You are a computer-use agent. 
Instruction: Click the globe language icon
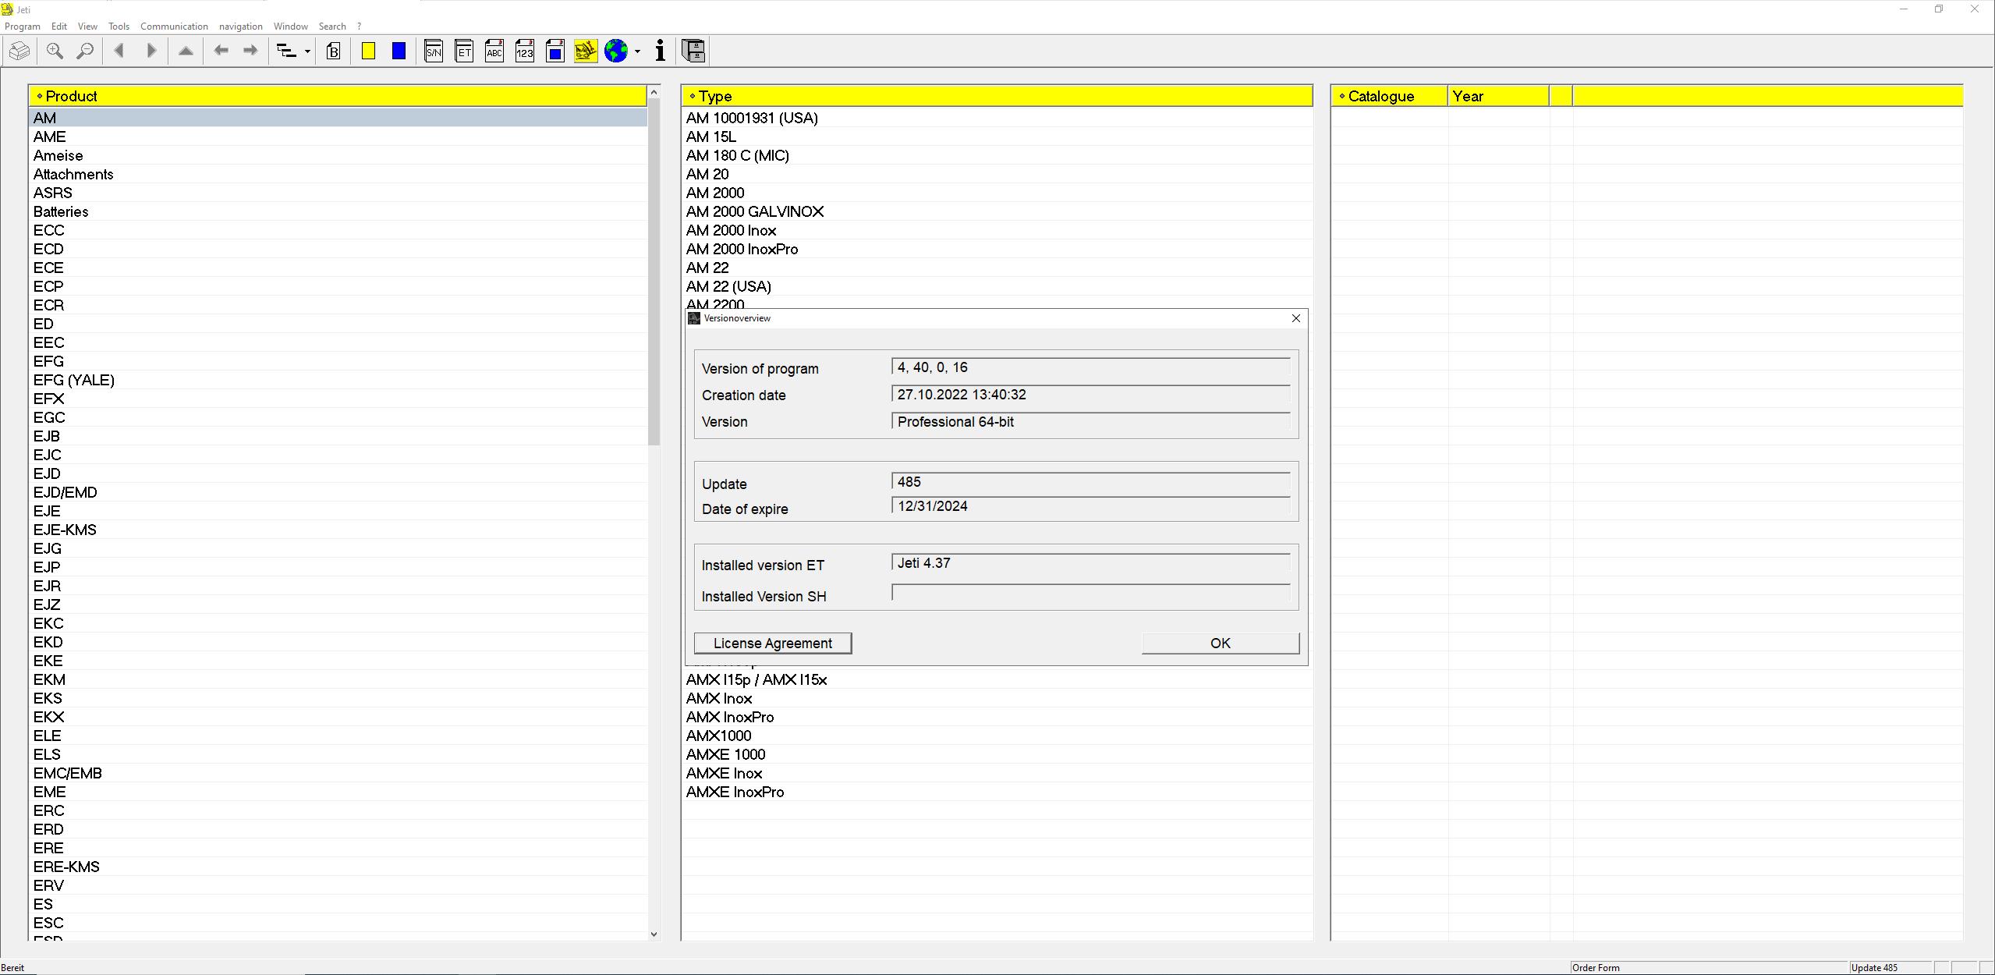click(x=616, y=51)
